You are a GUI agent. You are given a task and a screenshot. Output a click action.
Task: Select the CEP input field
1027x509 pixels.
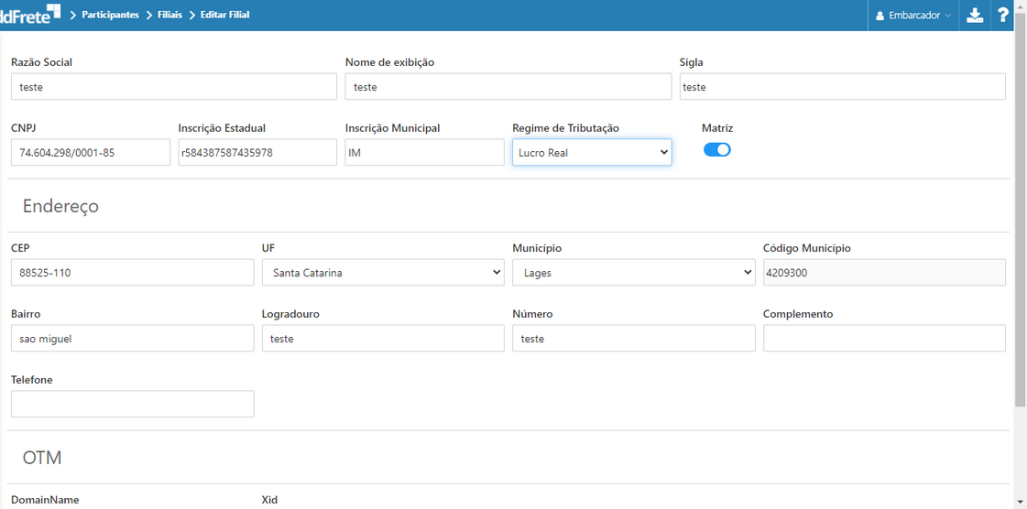click(x=132, y=273)
